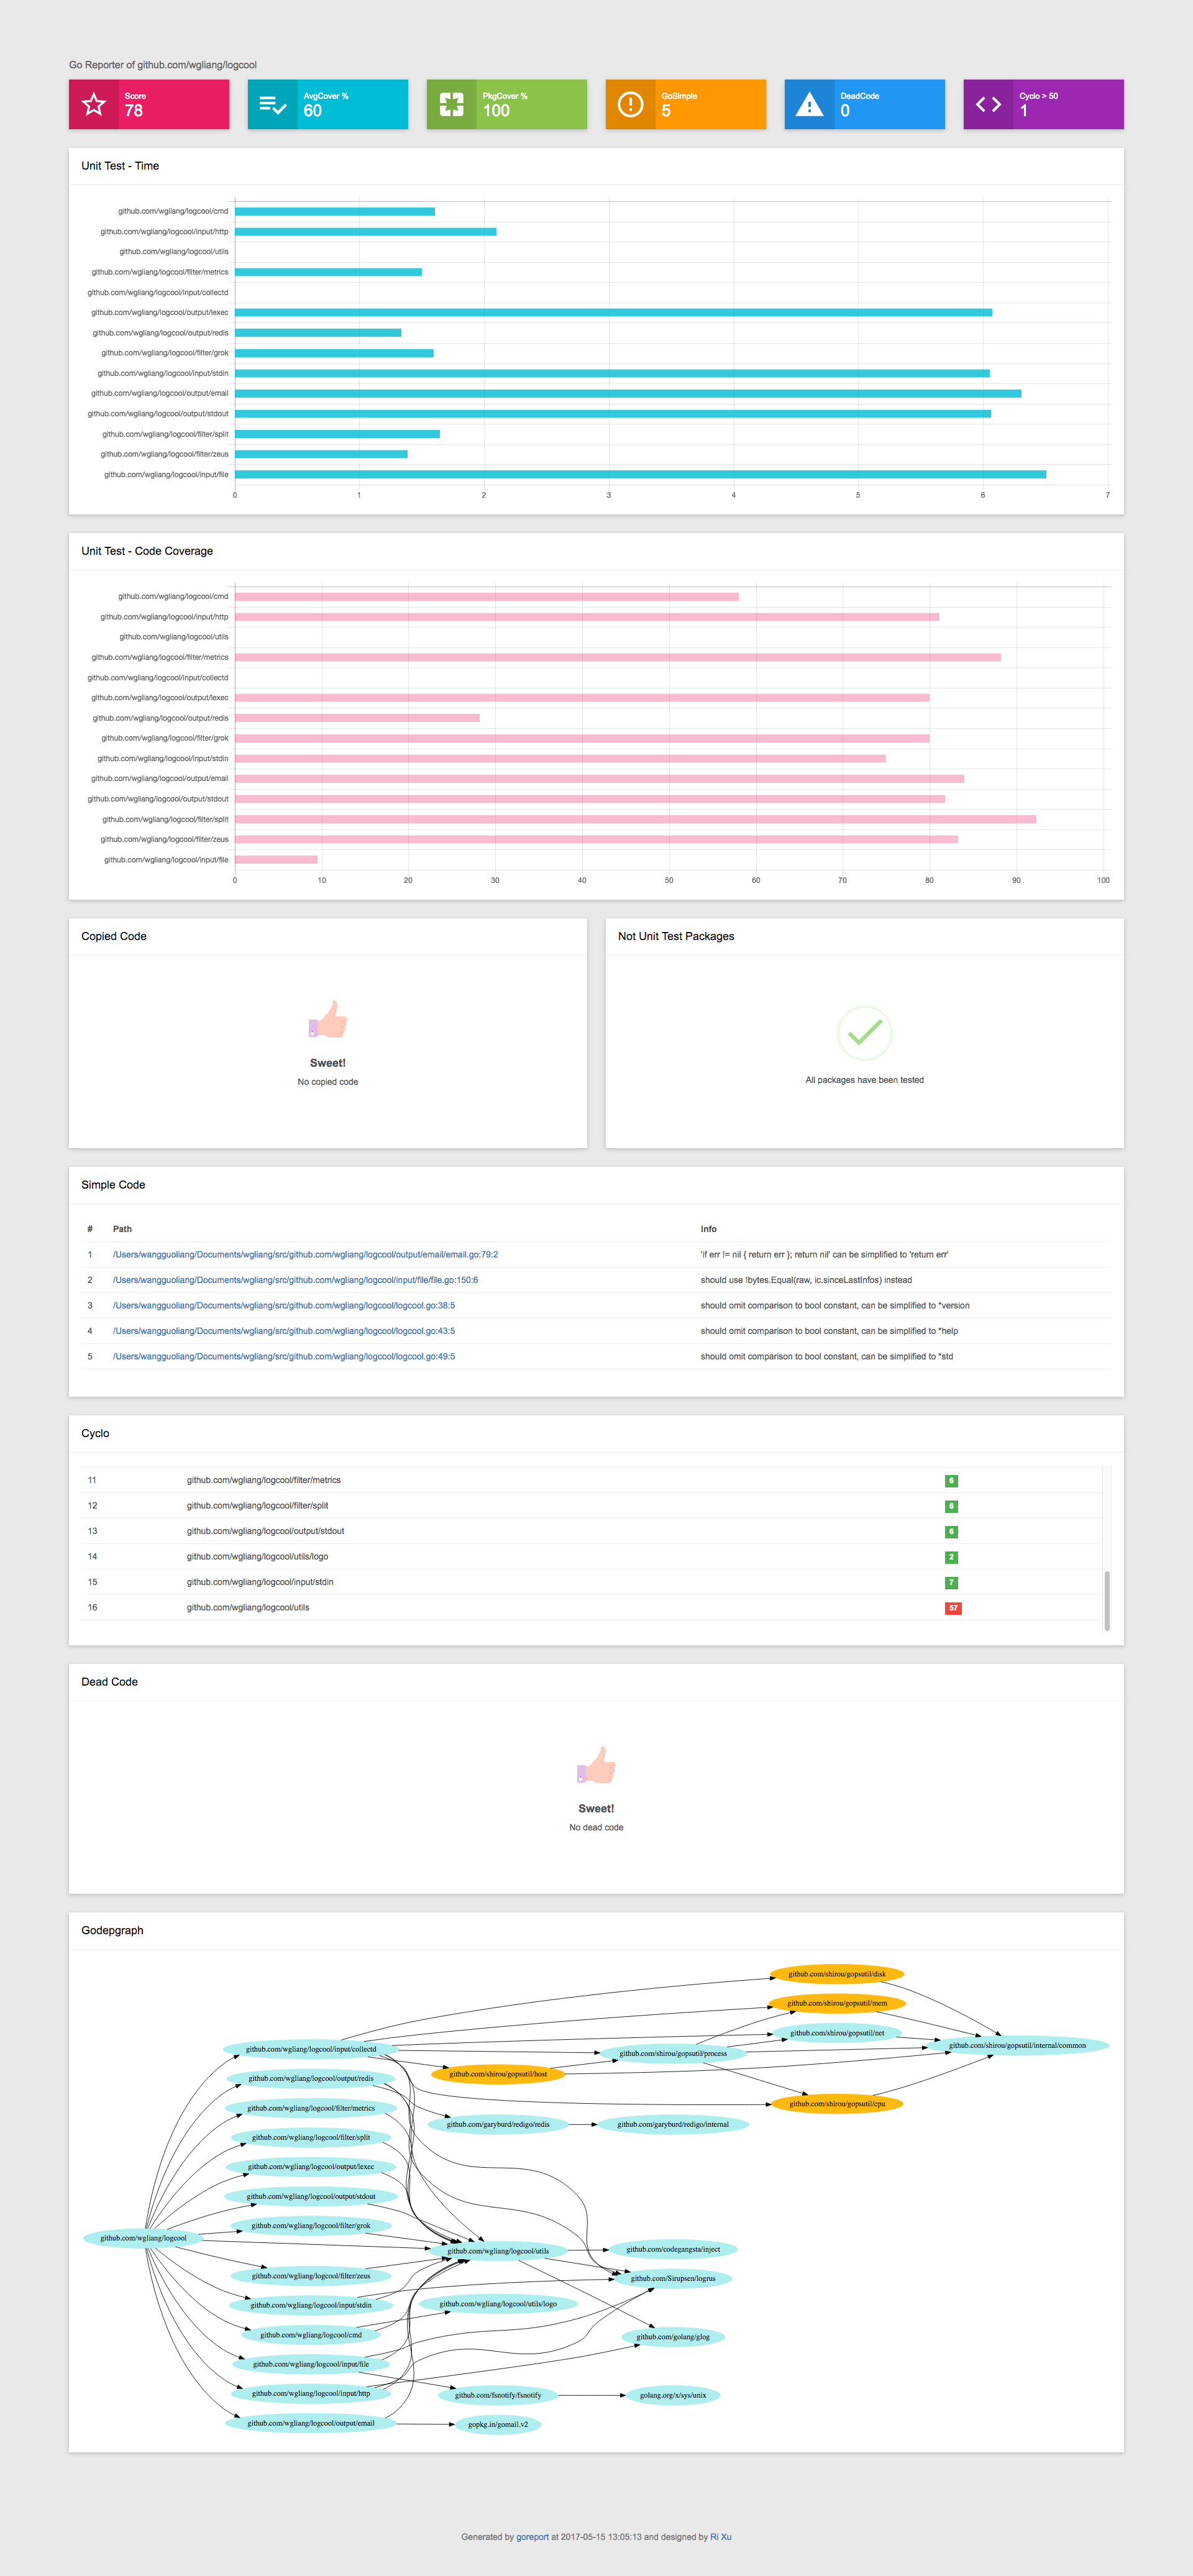Click the checklist icon on the AvgCover card
The height and width of the screenshot is (2576, 1193).
tap(272, 104)
